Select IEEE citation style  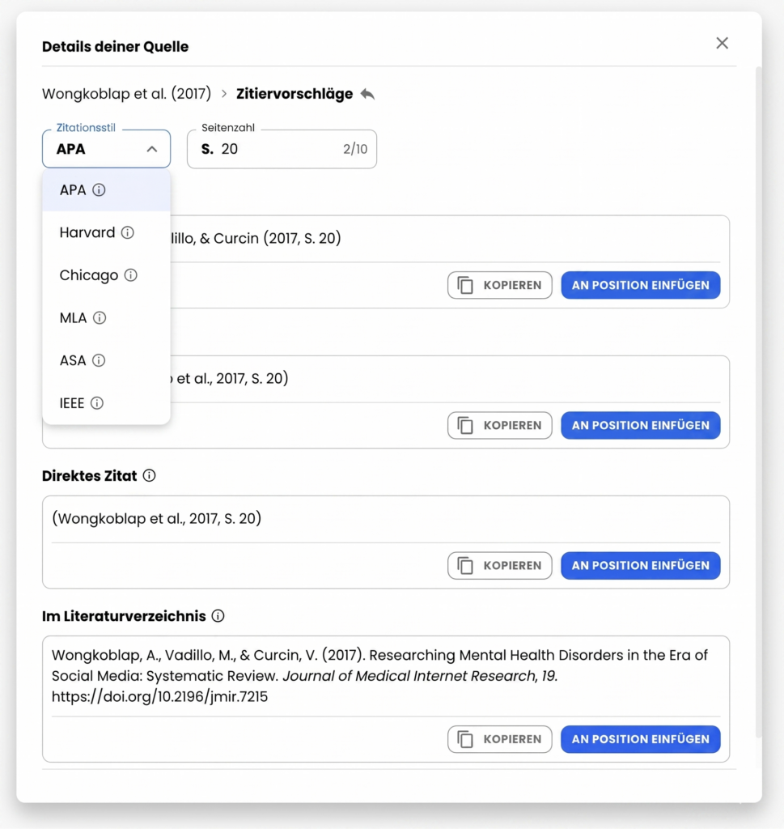pyautogui.click(x=106, y=403)
